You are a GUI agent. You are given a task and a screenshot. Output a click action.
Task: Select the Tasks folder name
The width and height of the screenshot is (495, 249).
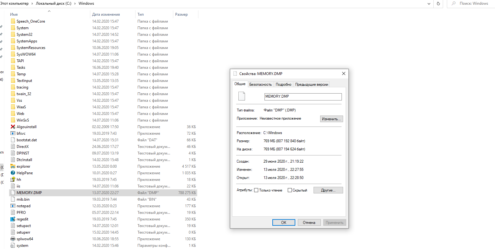[x=21, y=68]
